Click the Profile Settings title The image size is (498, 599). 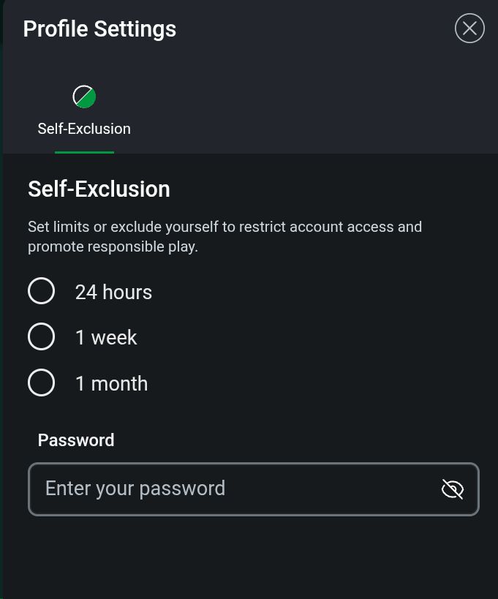click(x=99, y=29)
